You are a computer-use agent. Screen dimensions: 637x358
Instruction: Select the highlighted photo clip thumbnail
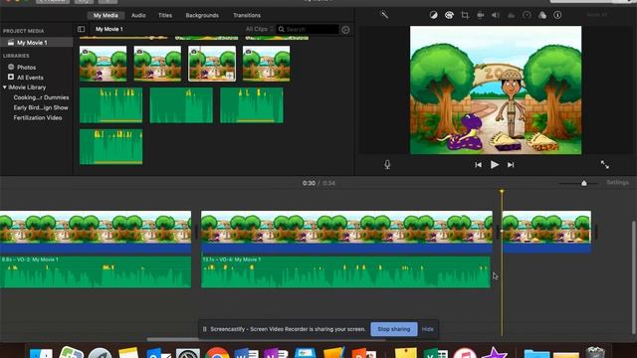[212, 64]
